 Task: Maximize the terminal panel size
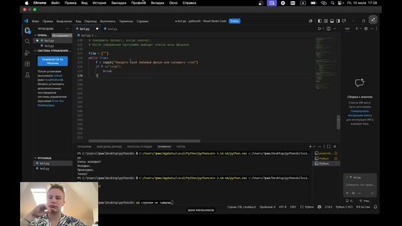tap(329, 146)
